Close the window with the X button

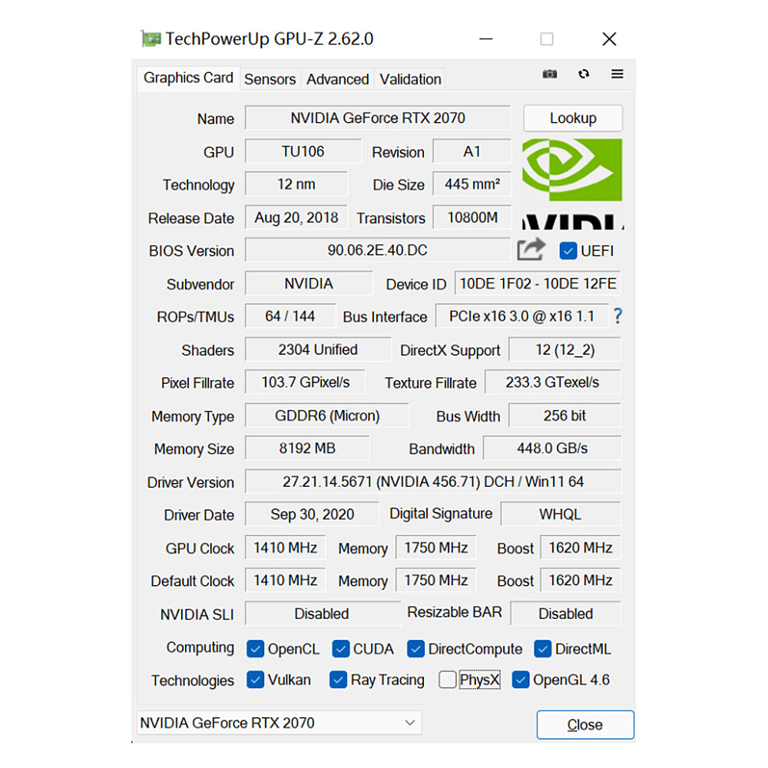coord(609,38)
